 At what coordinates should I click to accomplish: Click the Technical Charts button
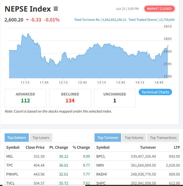[155, 92]
